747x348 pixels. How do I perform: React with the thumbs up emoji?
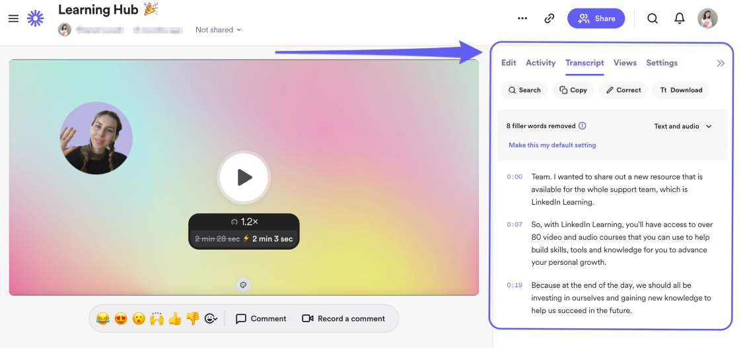point(175,318)
